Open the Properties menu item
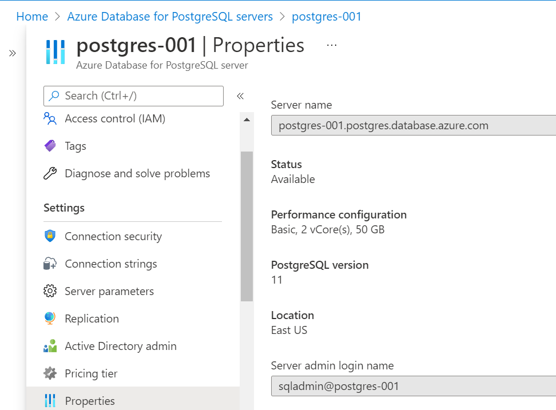 tap(90, 401)
